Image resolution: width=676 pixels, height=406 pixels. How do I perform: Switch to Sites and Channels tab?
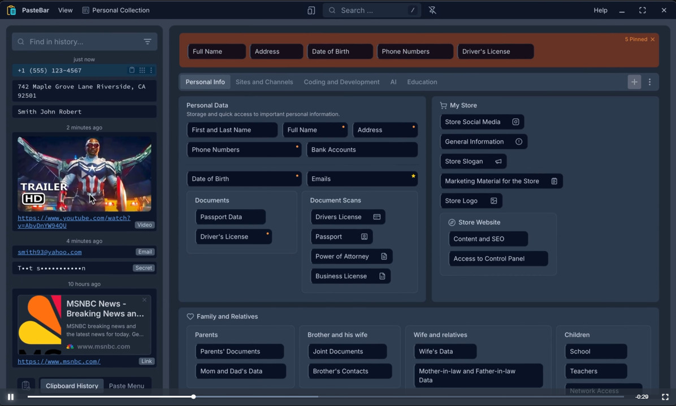tap(265, 82)
